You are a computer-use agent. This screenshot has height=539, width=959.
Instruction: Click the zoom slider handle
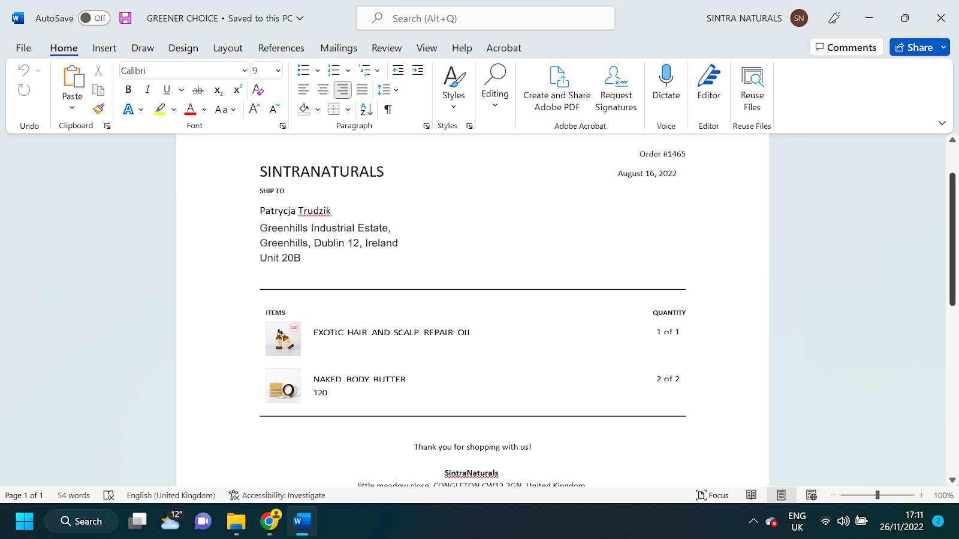(877, 495)
